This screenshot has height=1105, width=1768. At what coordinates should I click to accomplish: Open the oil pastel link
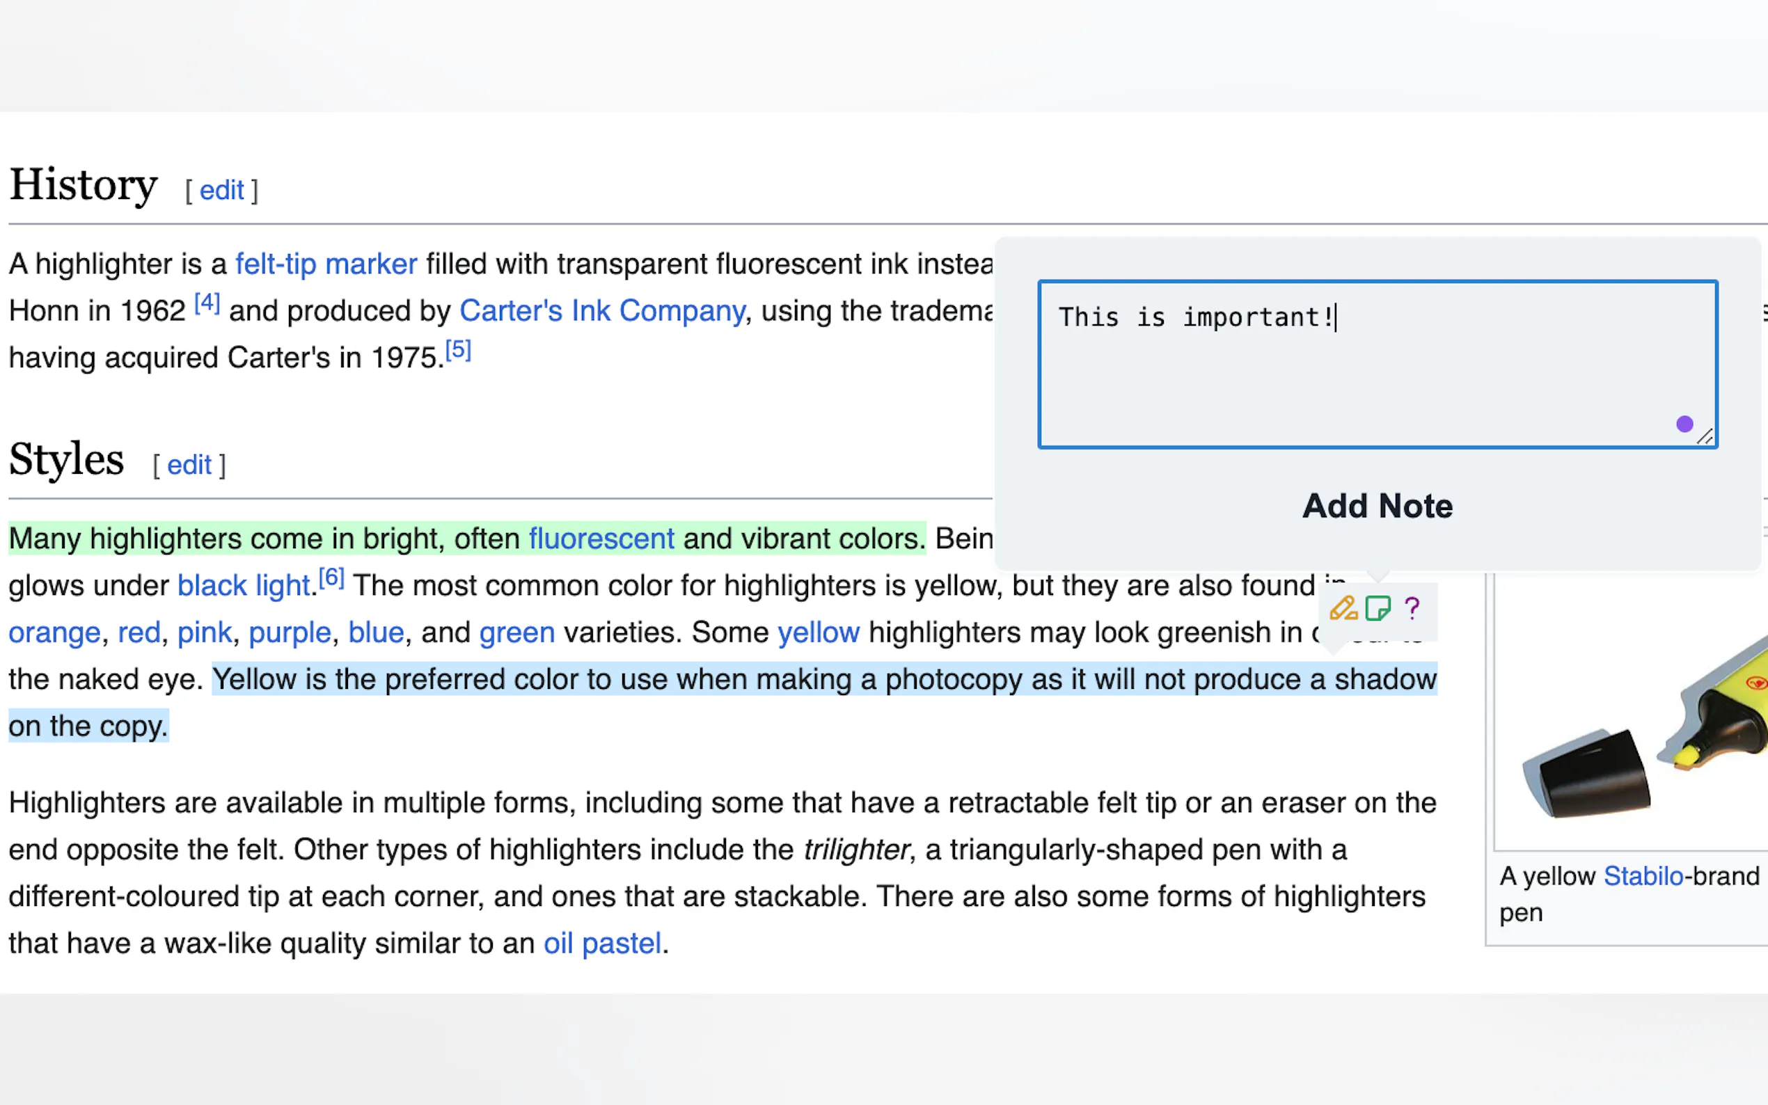601,944
